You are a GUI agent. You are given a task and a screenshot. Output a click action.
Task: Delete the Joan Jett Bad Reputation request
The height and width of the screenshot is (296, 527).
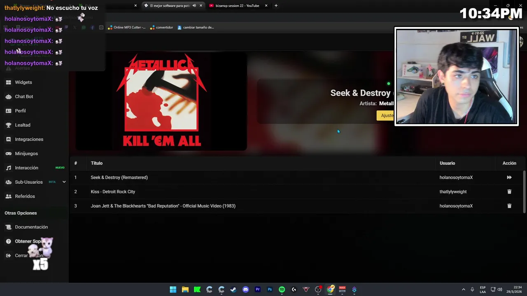pyautogui.click(x=509, y=206)
